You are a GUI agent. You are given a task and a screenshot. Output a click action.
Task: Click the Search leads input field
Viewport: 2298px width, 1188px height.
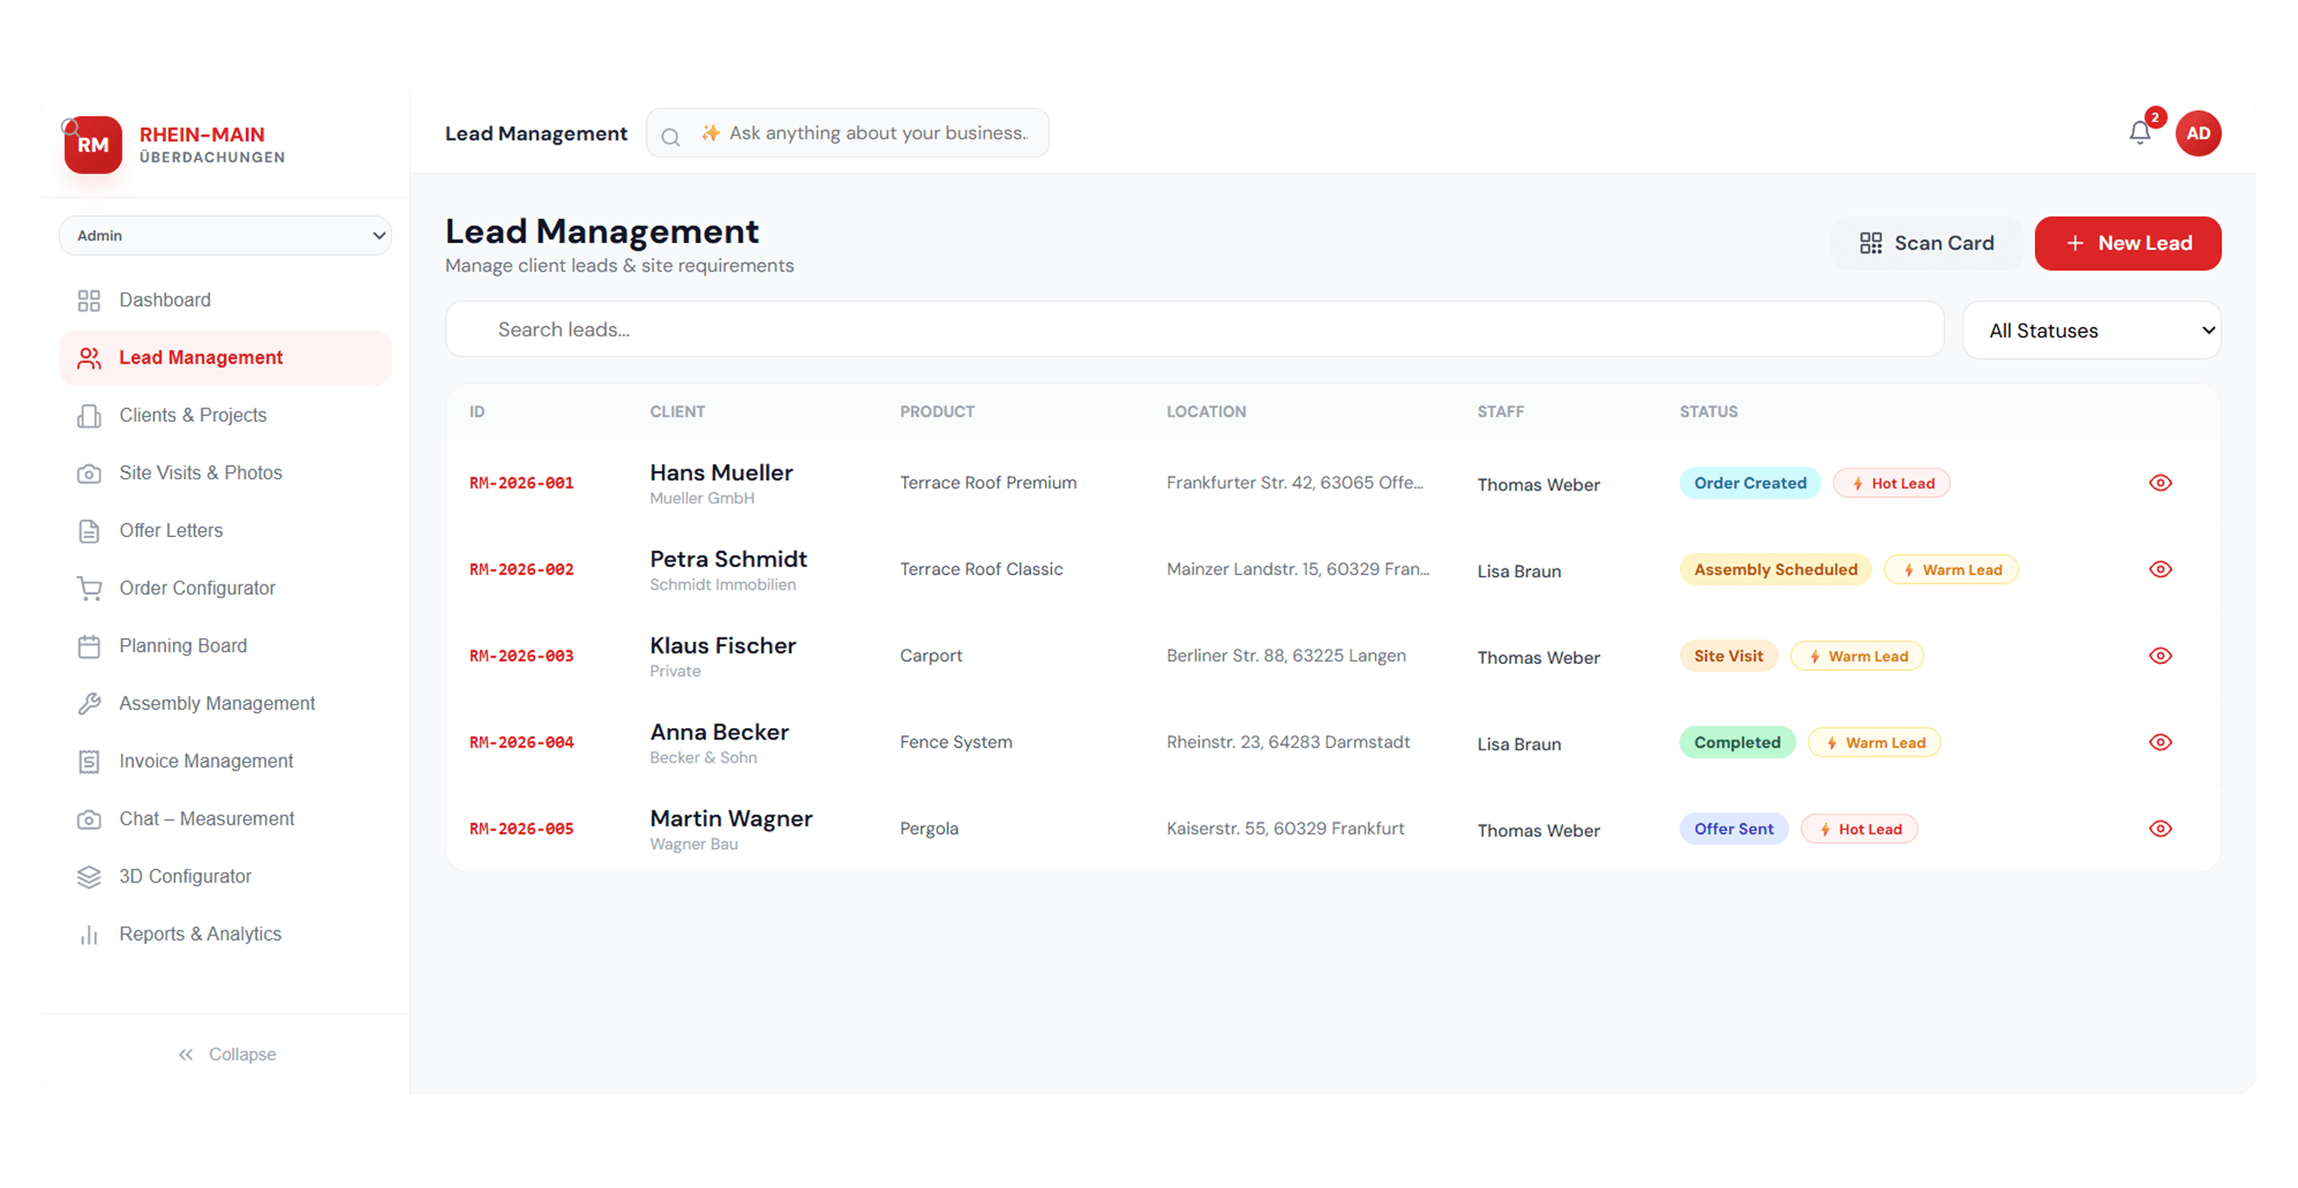tap(1194, 329)
